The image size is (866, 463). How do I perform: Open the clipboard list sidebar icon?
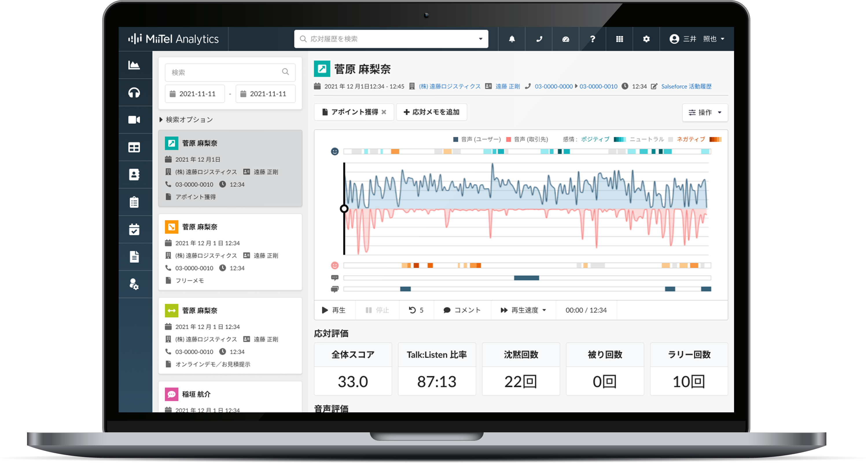[x=134, y=202]
